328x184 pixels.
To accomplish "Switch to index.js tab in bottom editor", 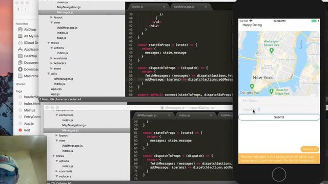I will pyautogui.click(x=184, y=115).
